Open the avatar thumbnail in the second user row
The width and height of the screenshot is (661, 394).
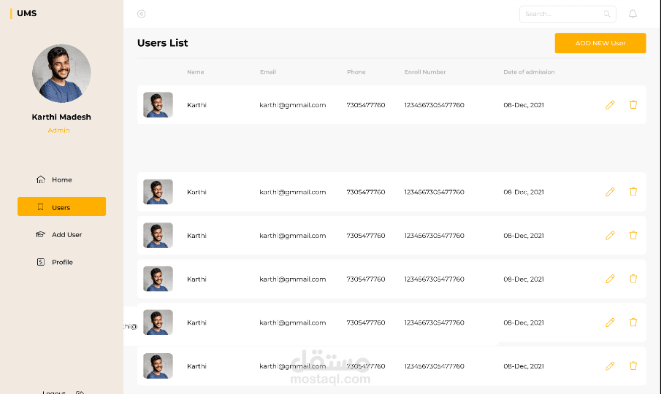(158, 192)
